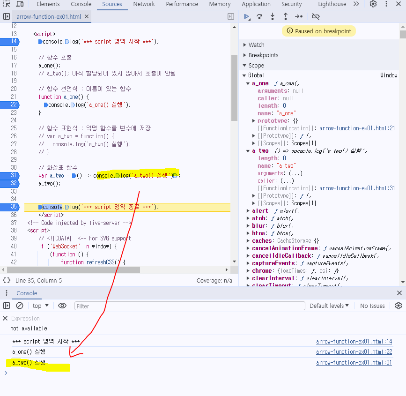Resume script execution button
This screenshot has width=406, height=396.
[247, 17]
